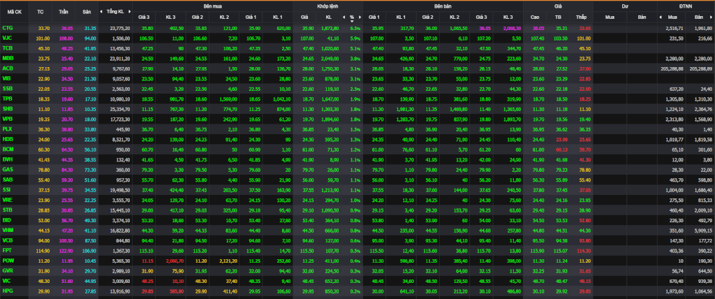This screenshot has height=299, width=715.
Task: Click the Sàn column header
Action: 87,12
